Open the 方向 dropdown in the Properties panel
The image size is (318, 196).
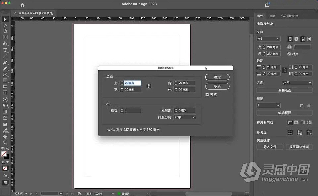pos(296,83)
